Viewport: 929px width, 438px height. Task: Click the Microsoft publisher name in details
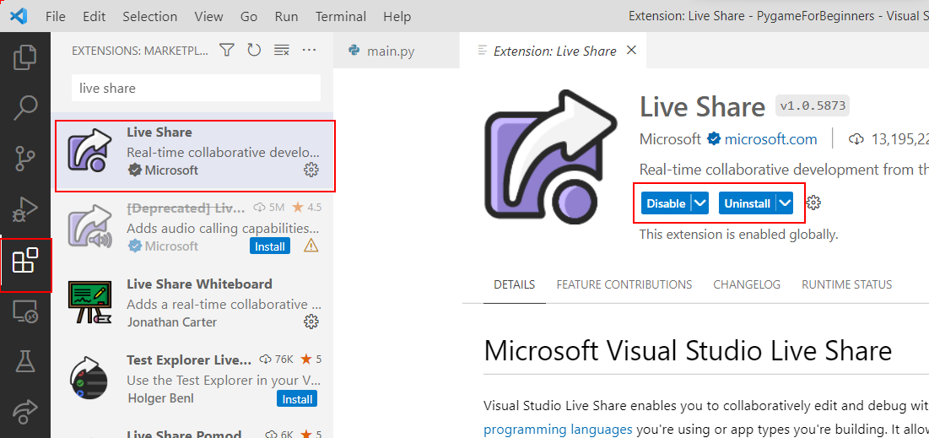click(671, 140)
